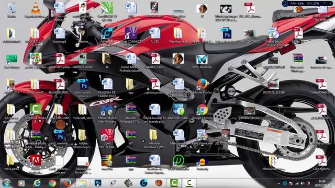
Task: Open the Windows Start menu
Action: tap(6, 183)
